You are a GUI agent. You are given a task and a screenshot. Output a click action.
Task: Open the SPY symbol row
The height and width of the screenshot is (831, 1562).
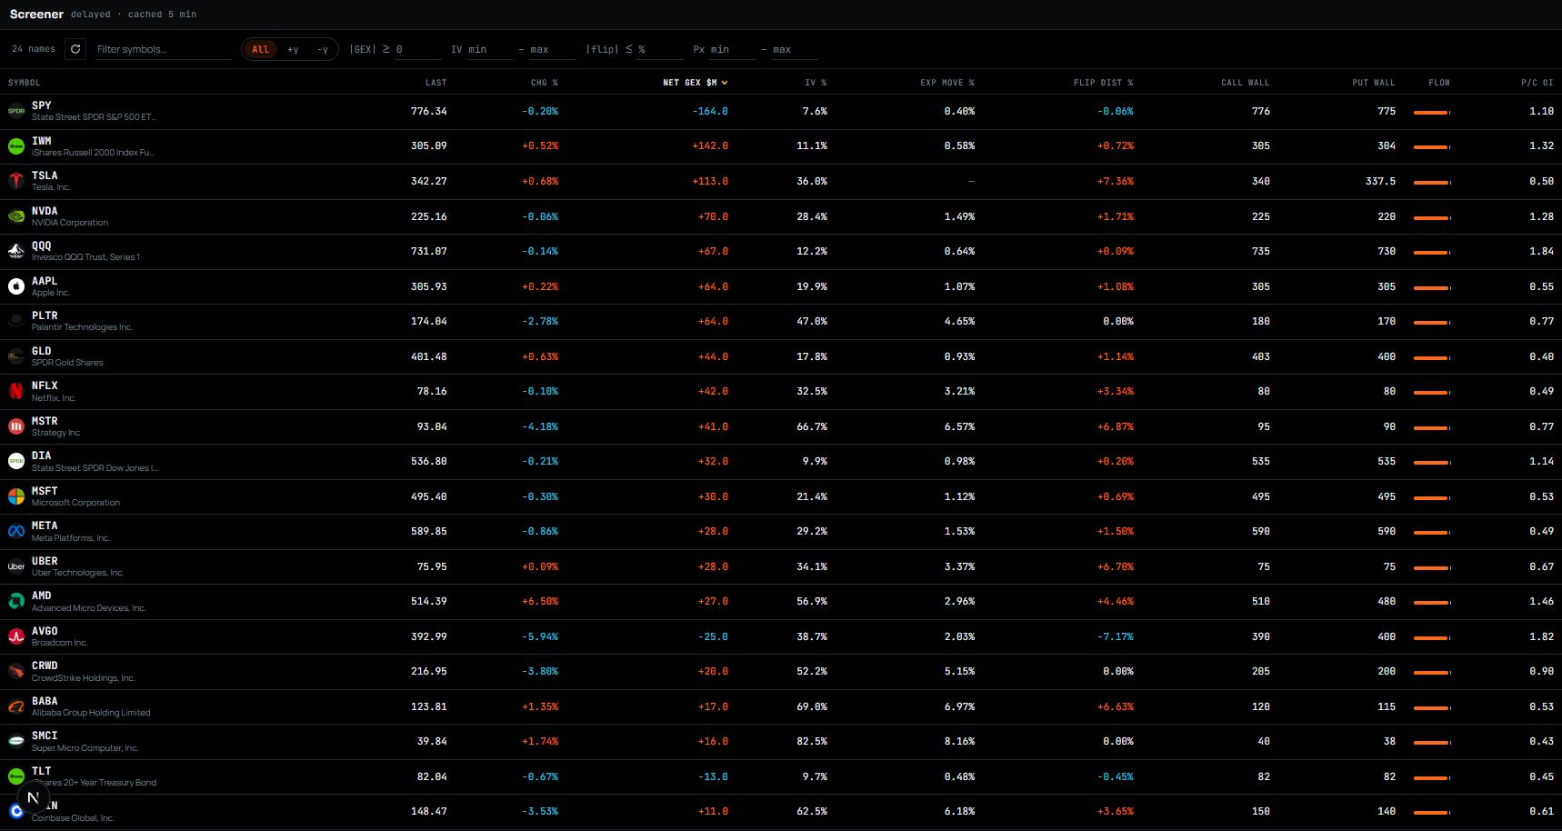(x=781, y=112)
